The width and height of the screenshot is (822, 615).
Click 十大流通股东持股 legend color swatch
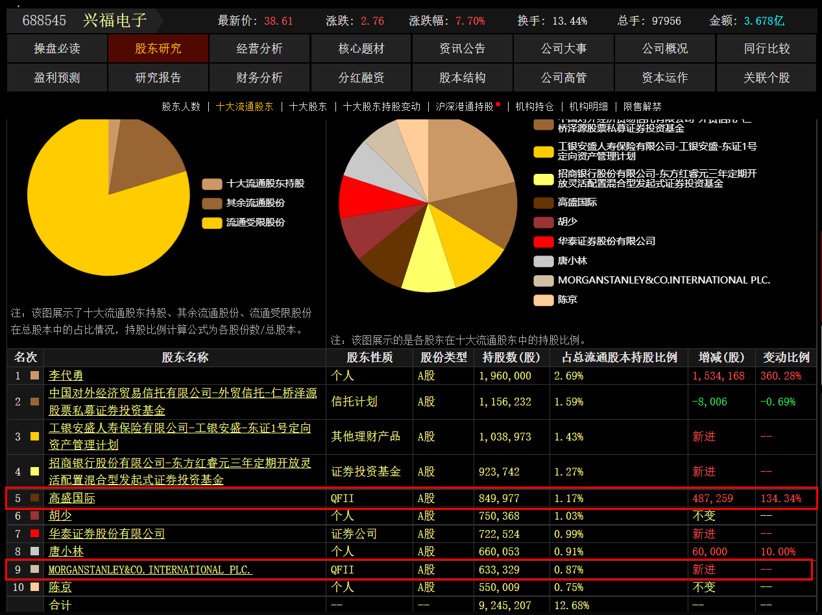point(212,184)
